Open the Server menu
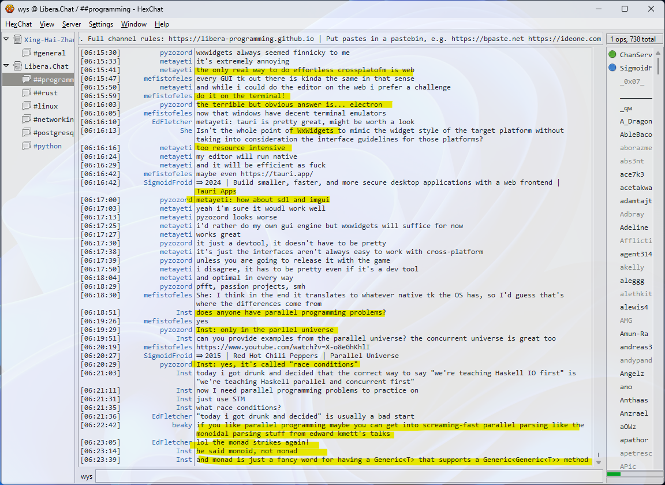This screenshot has height=485, width=665. [72, 24]
